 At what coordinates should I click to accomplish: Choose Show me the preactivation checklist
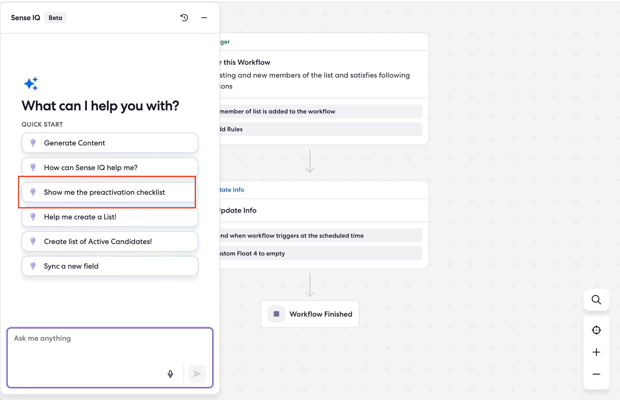tap(110, 192)
